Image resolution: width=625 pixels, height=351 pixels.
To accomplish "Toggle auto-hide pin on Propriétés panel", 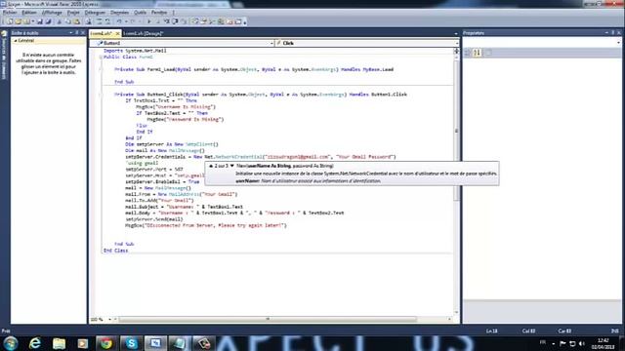I will (x=612, y=32).
